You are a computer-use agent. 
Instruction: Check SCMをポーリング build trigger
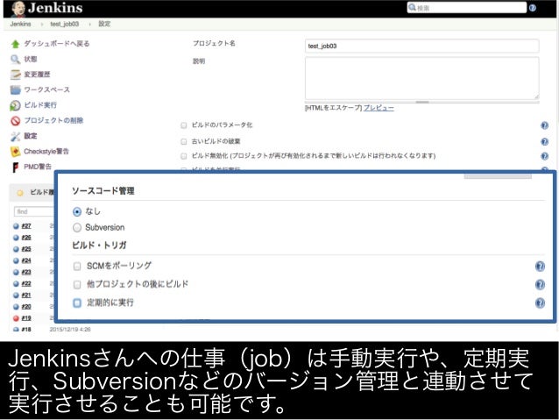tap(77, 267)
